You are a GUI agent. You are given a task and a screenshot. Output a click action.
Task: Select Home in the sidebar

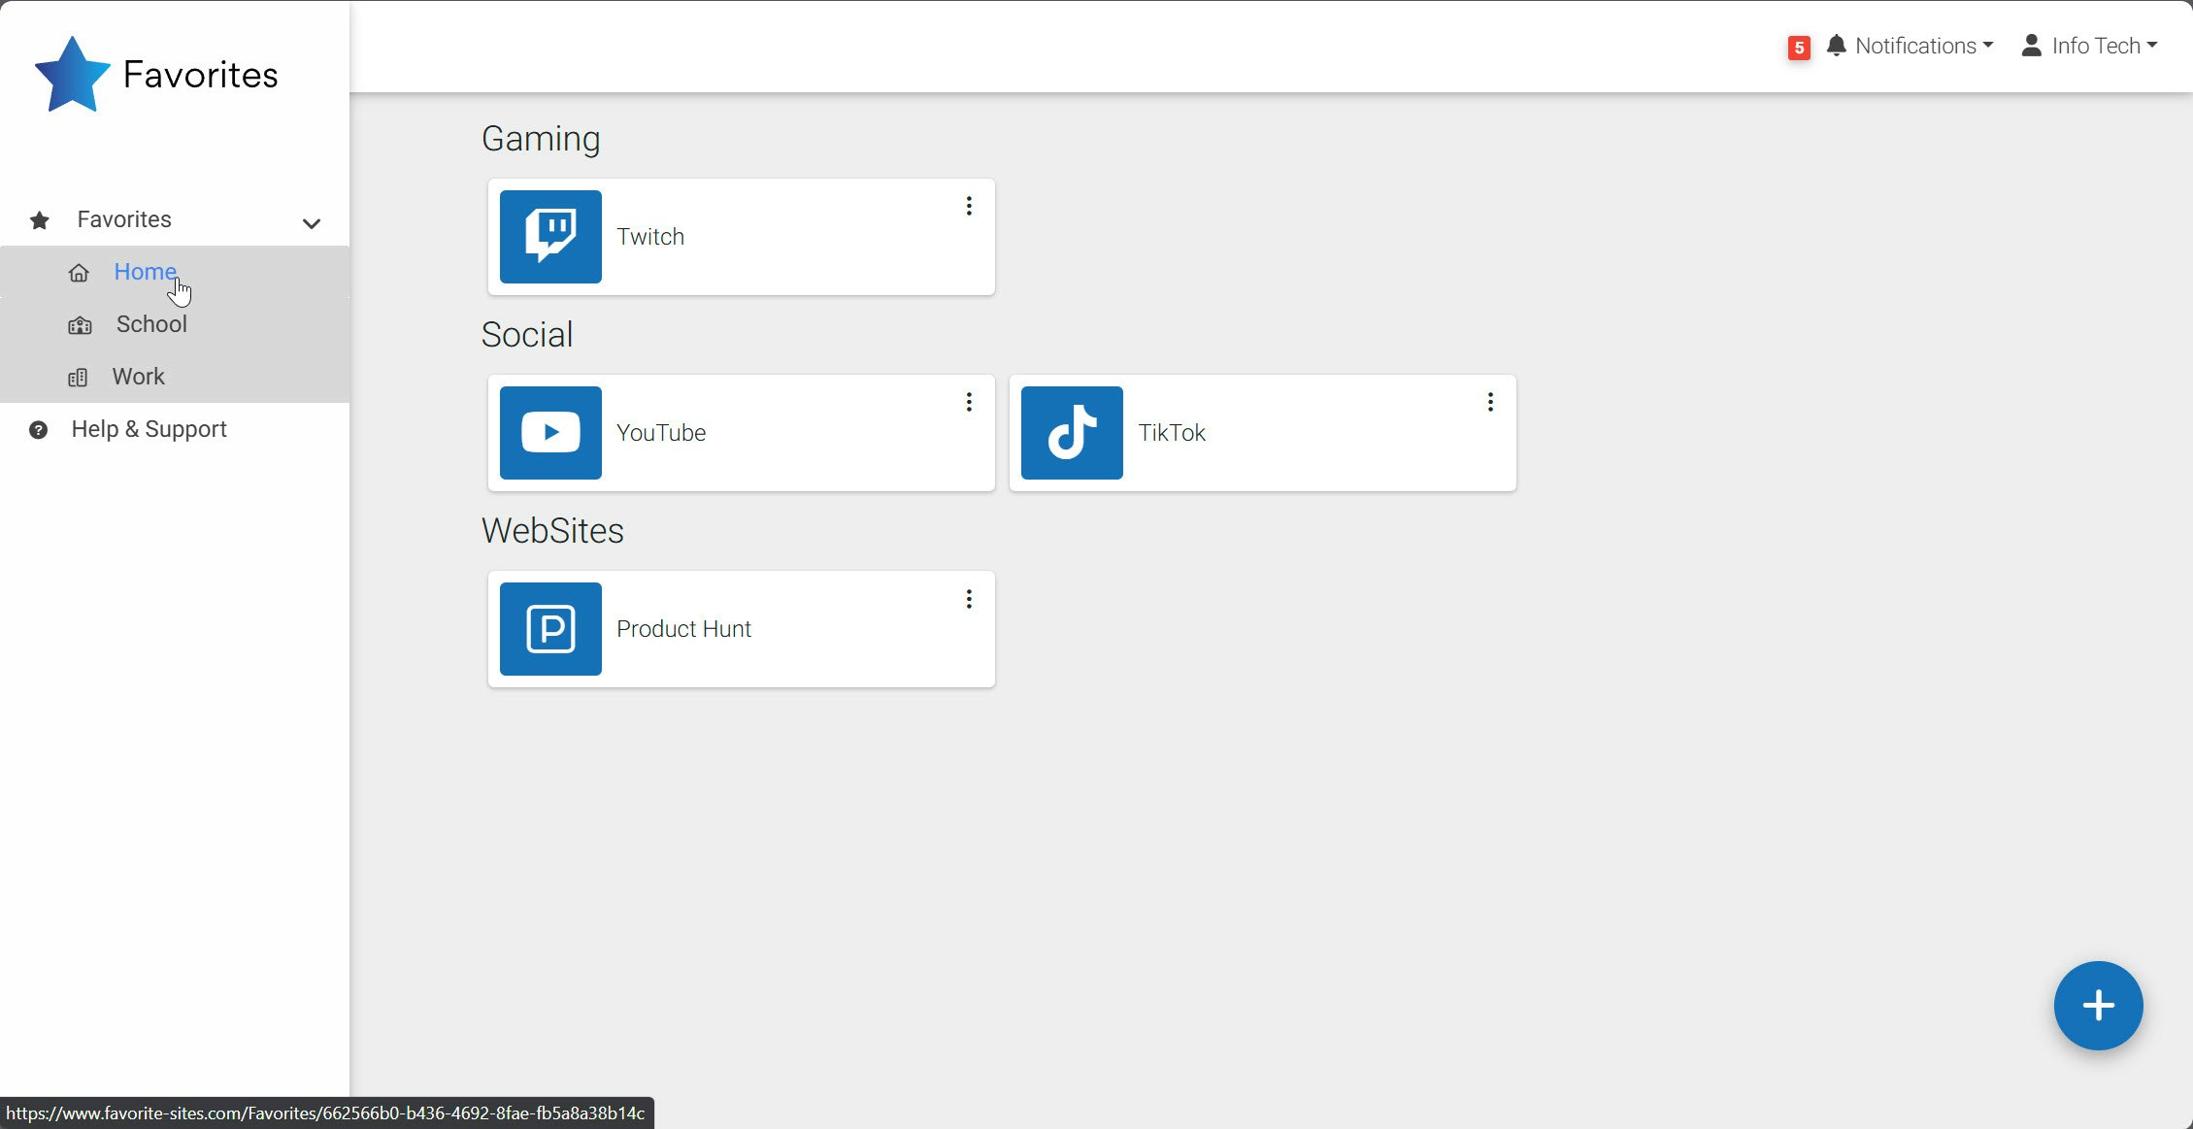point(175,272)
